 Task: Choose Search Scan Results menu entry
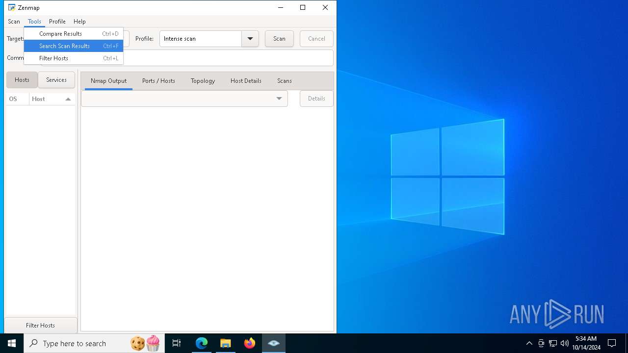[74, 46]
